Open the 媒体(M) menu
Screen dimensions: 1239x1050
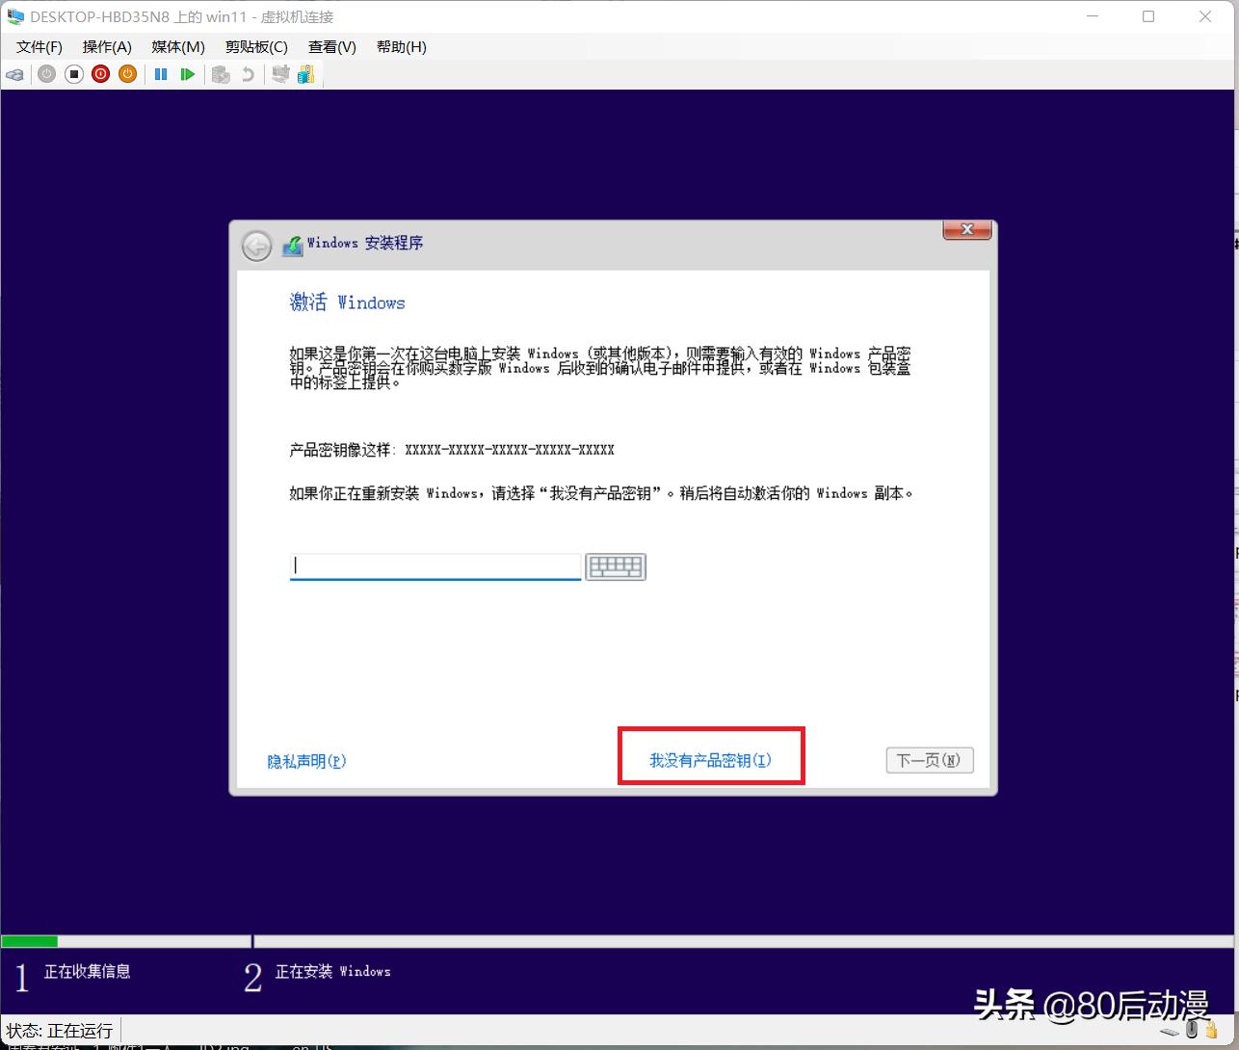pos(176,46)
